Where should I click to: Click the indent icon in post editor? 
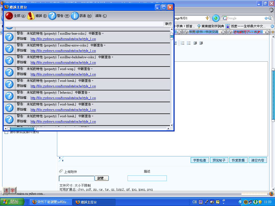click(201, 43)
